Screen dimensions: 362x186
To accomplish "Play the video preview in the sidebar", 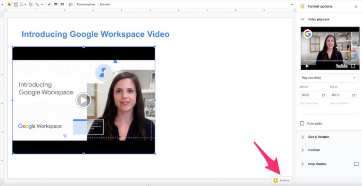I will [x=307, y=66].
